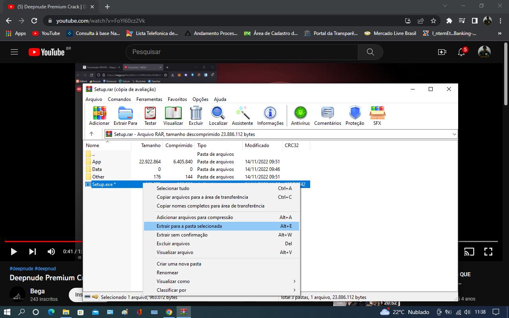Launch the Assistente wizard icon
Viewport: 509px width, 318px height.
tap(242, 116)
